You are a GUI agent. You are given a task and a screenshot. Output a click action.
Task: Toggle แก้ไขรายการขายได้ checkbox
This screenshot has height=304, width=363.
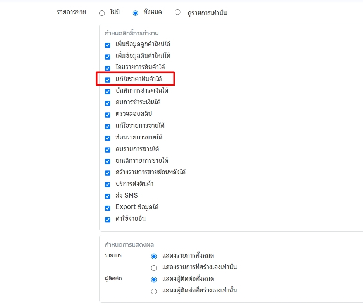click(108, 126)
